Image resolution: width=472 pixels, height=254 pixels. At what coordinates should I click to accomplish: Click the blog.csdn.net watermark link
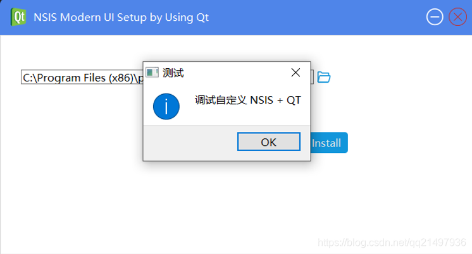coord(391,243)
